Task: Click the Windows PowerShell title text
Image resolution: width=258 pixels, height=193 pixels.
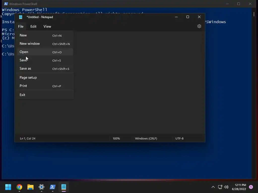Action: click(23, 4)
